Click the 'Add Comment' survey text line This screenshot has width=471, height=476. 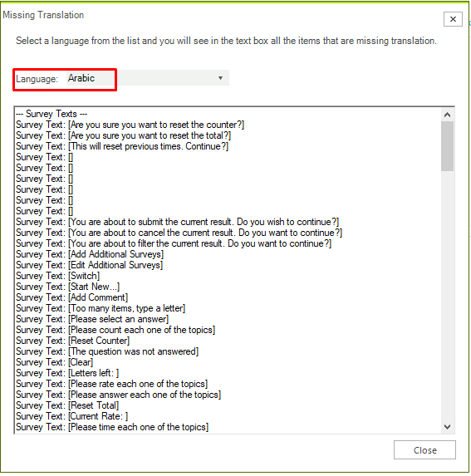coord(72,297)
